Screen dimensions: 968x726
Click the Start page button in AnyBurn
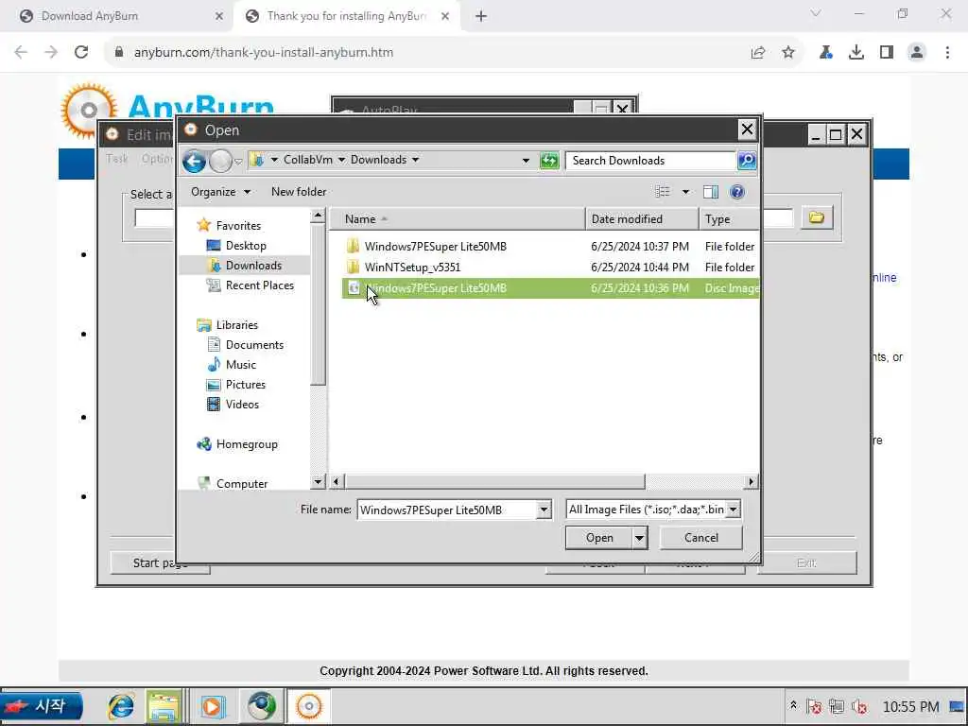tap(160, 563)
